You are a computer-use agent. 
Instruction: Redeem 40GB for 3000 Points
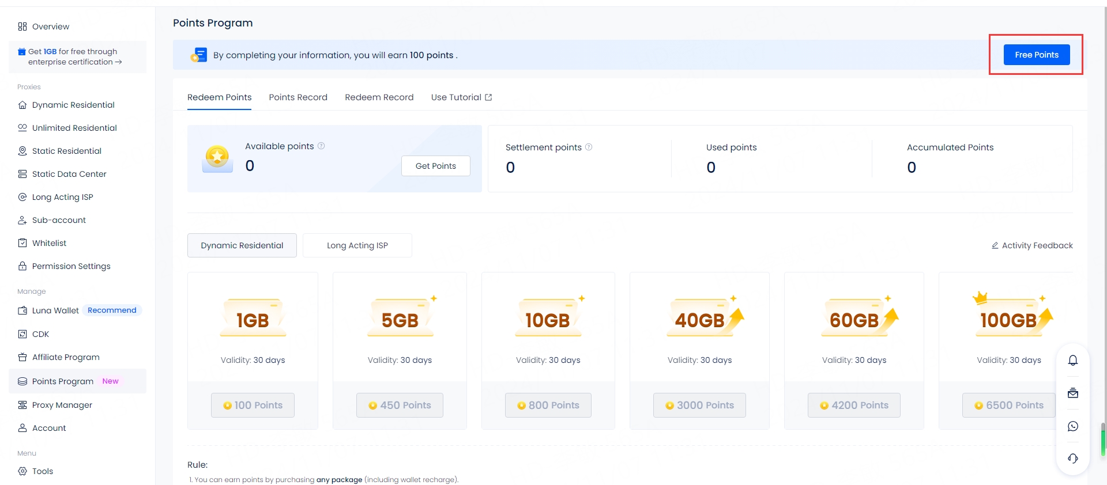pyautogui.click(x=699, y=406)
